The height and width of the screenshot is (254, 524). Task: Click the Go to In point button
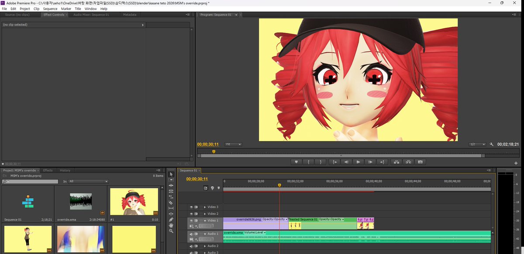pyautogui.click(x=334, y=162)
